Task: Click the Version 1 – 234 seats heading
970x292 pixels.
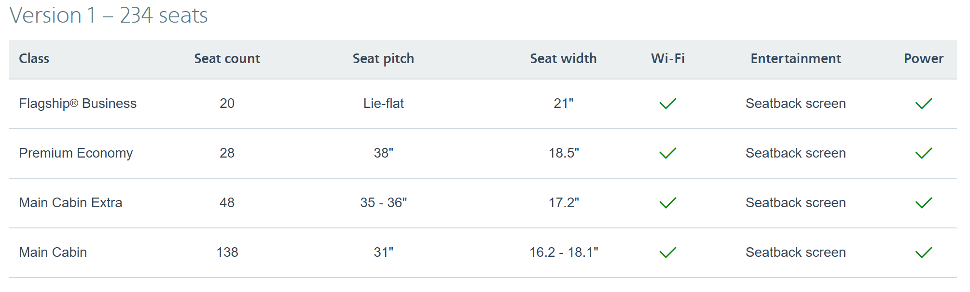Action: [x=109, y=15]
